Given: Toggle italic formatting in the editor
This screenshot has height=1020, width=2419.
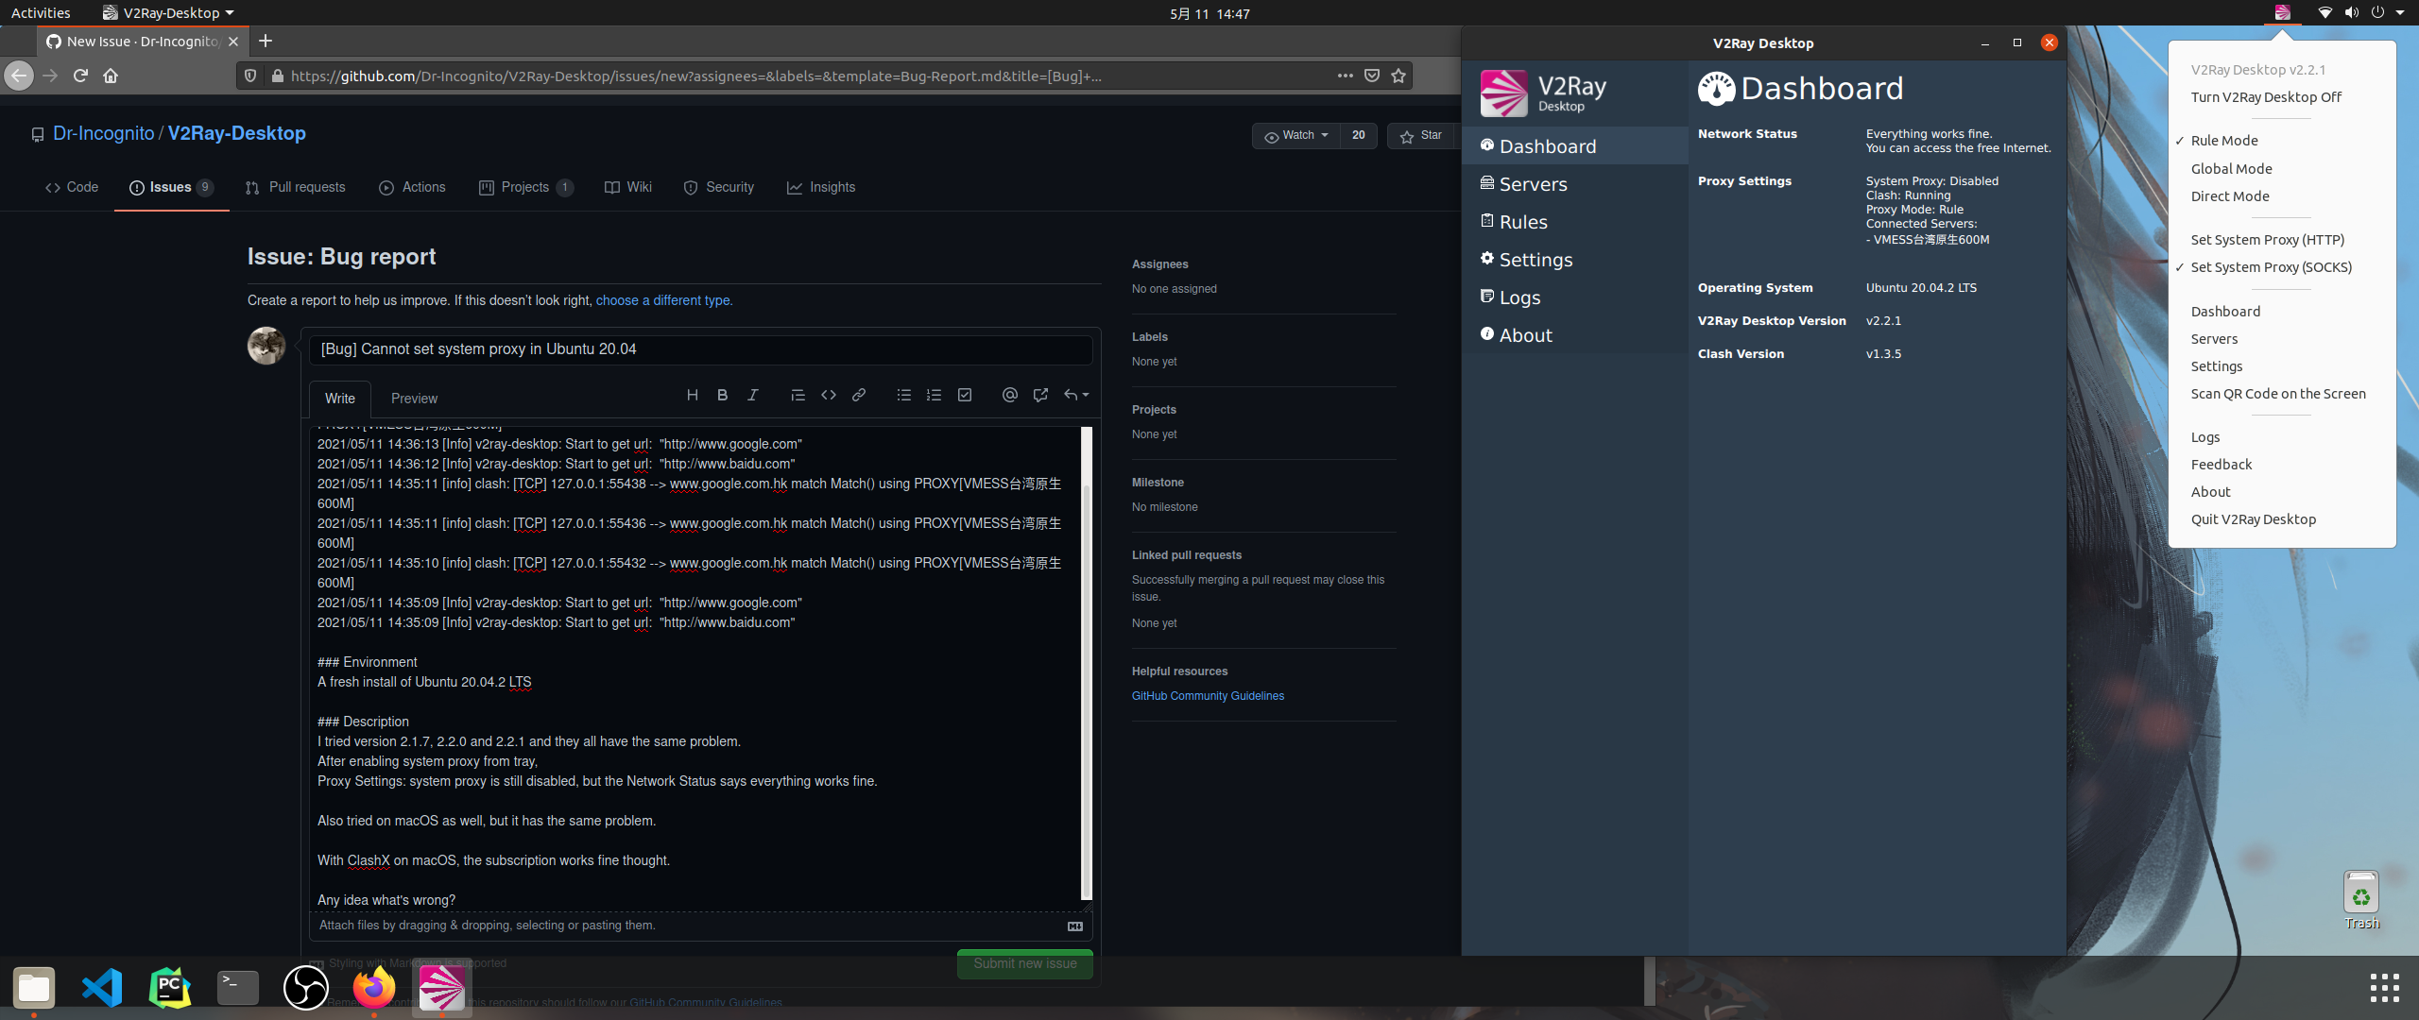Looking at the screenshot, I should point(752,395).
